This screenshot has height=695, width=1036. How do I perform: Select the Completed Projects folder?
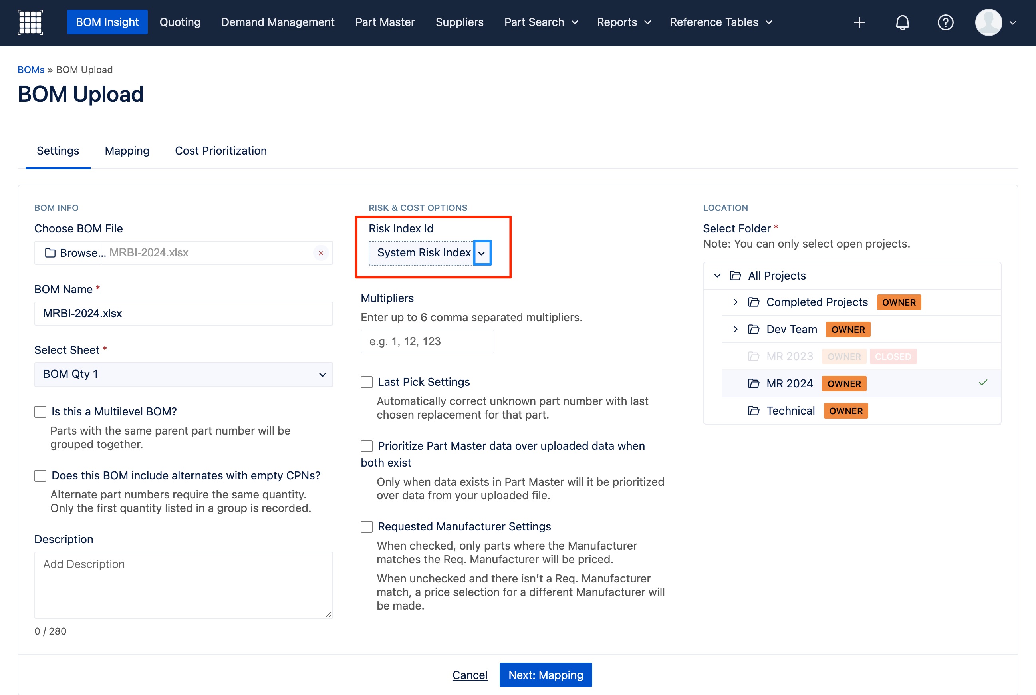click(x=861, y=302)
